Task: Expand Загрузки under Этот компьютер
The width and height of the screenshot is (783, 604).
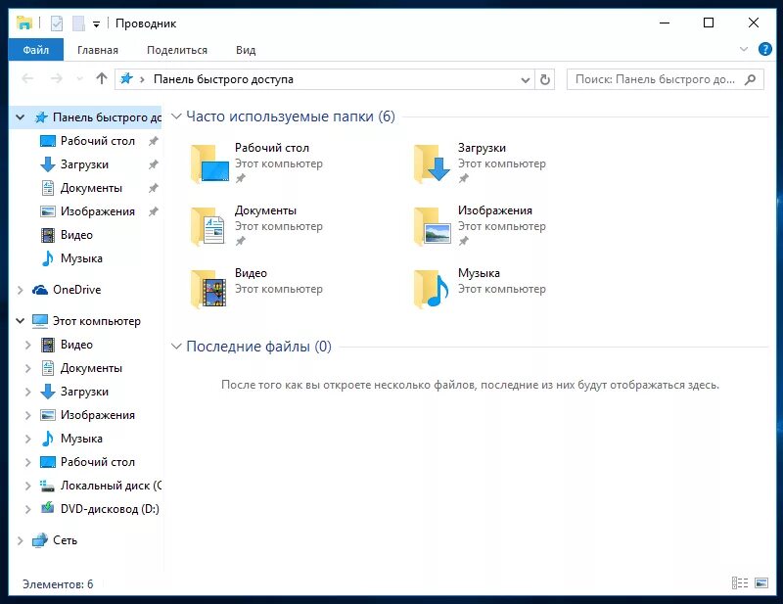Action: [28, 392]
